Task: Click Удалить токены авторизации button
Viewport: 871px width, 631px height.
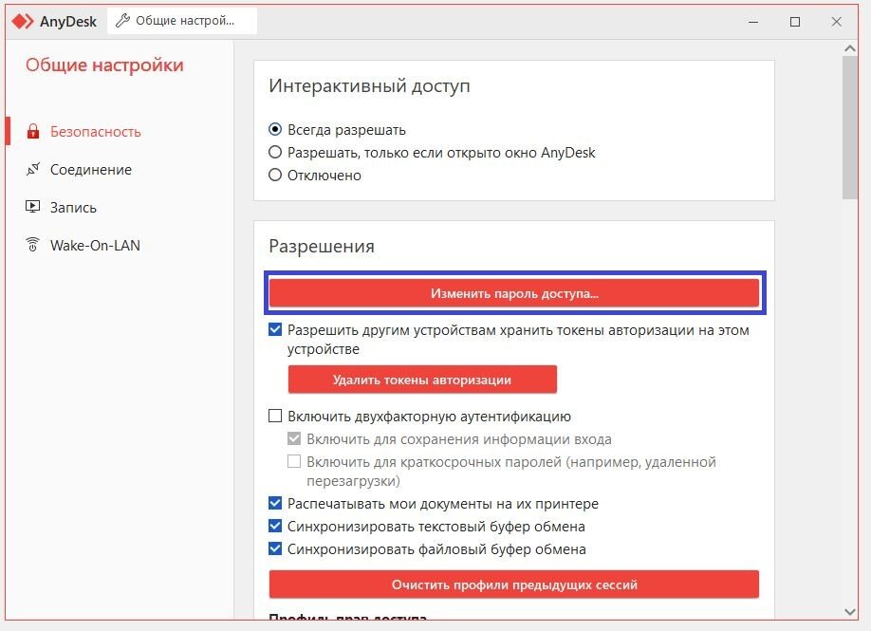Action: [422, 380]
